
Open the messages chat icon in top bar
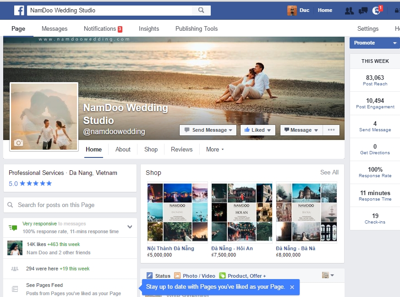click(363, 11)
